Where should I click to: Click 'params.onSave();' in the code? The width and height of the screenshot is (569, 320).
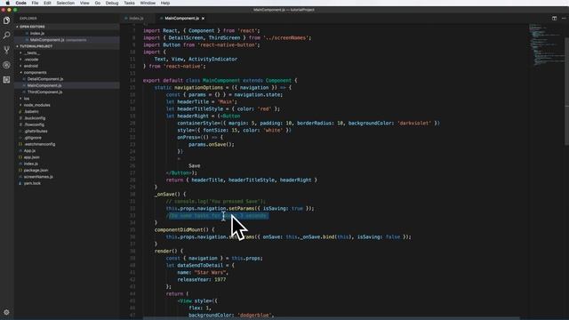[x=212, y=144]
